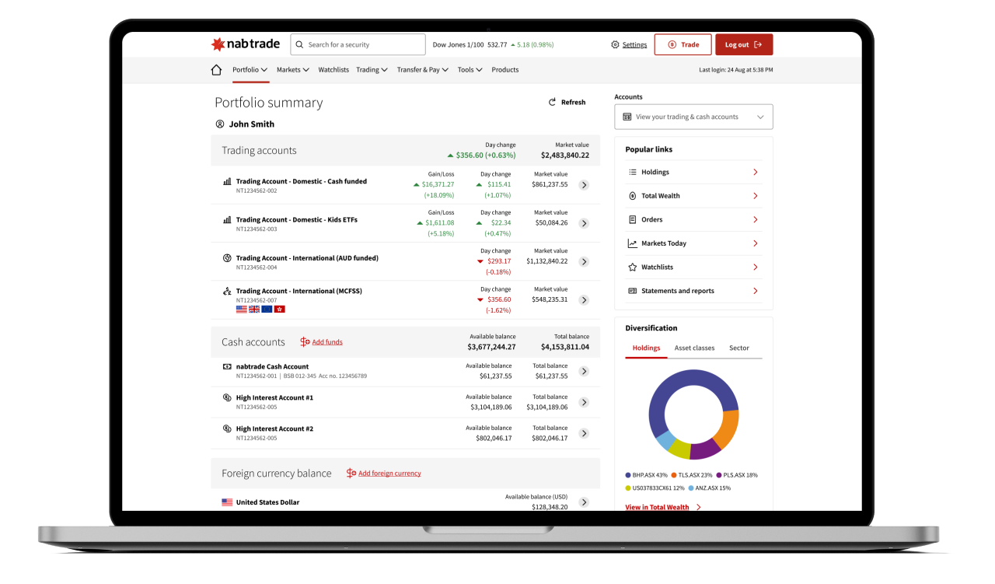Open nabtrade Cash Account arrow
Screen dimensions: 995x584
(x=584, y=372)
